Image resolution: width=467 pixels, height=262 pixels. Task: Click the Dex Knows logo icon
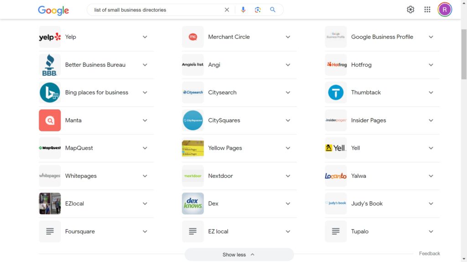(193, 203)
